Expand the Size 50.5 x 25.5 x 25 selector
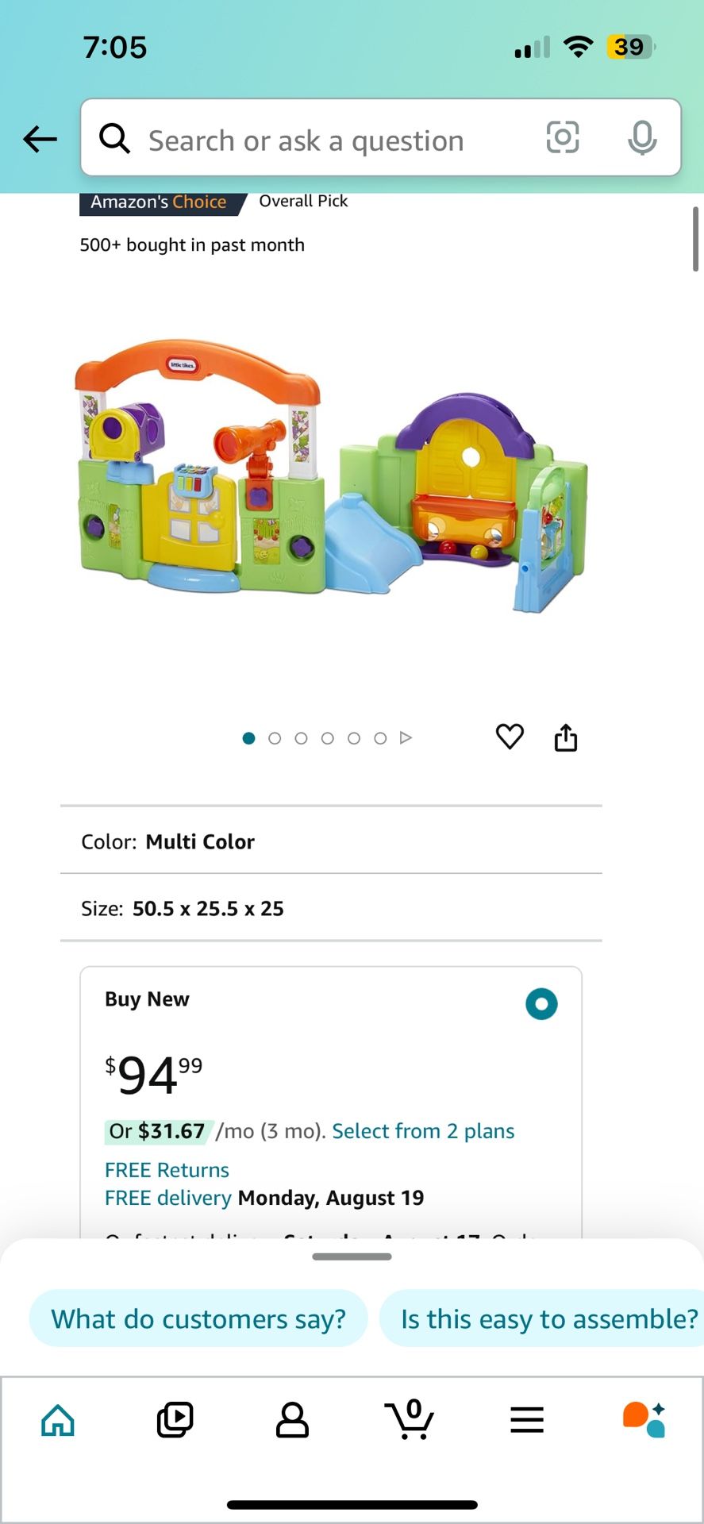The image size is (704, 1524). [x=331, y=908]
